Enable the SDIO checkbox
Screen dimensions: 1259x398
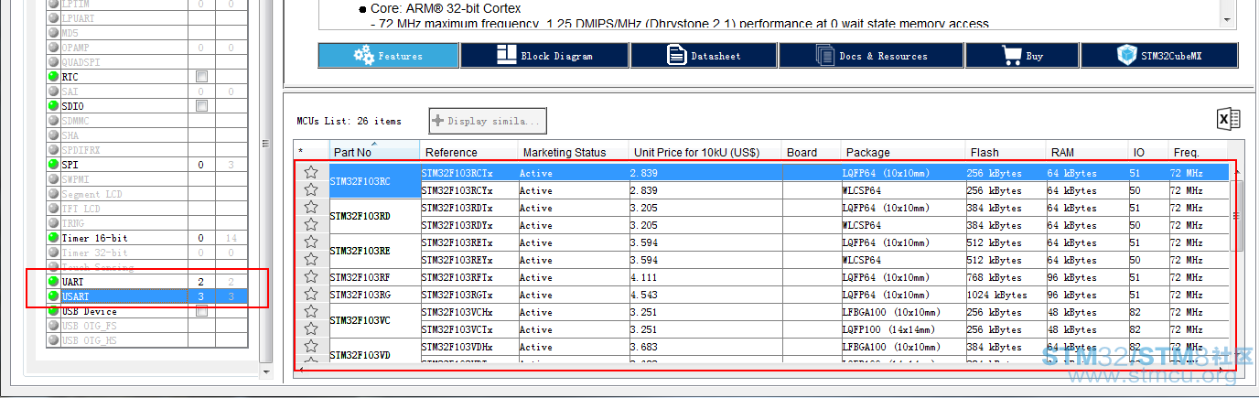[201, 106]
